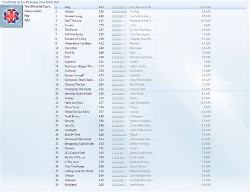Select track 2 "Whistle"
The image size is (250, 192).
pyautogui.click(x=69, y=12)
